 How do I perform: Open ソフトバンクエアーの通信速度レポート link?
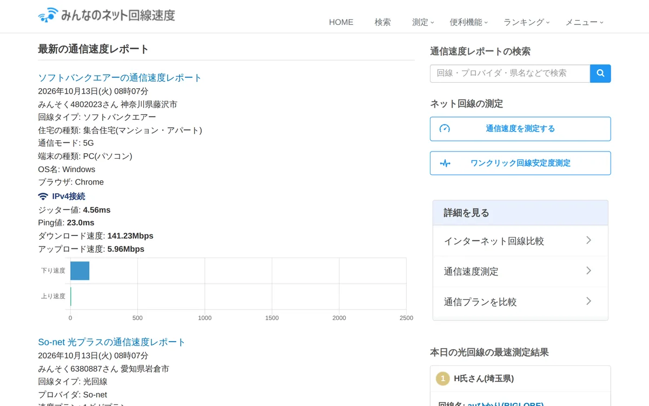coord(120,78)
